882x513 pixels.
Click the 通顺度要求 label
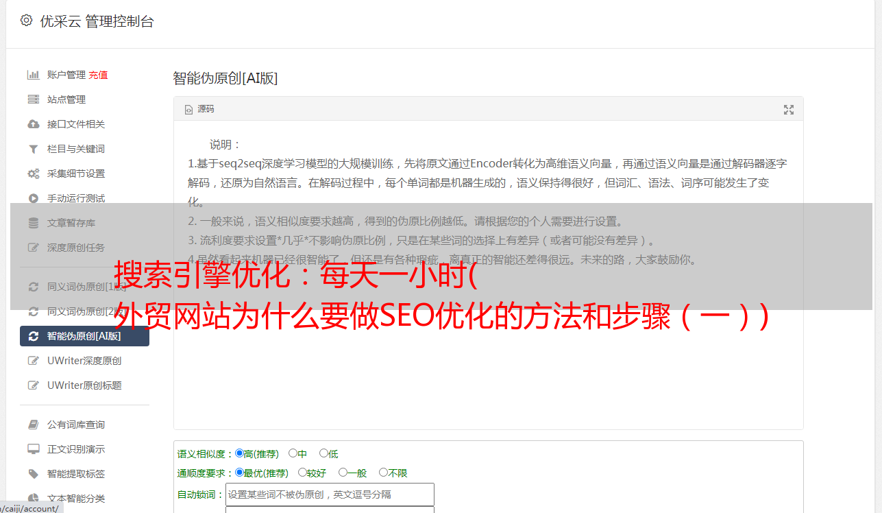[x=206, y=473]
